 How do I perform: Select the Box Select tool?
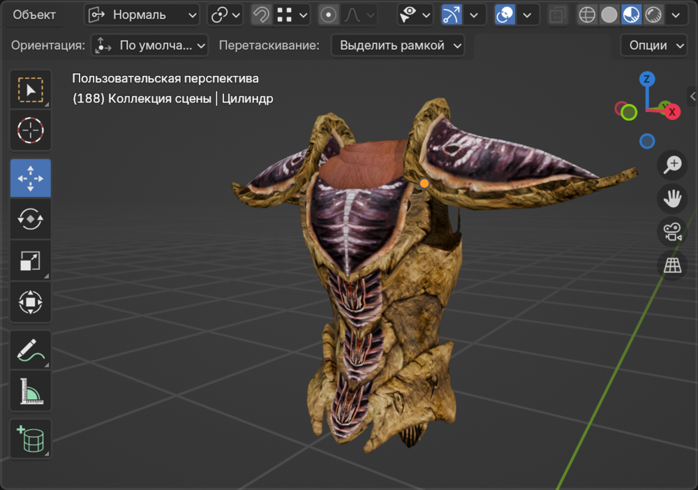tap(30, 90)
